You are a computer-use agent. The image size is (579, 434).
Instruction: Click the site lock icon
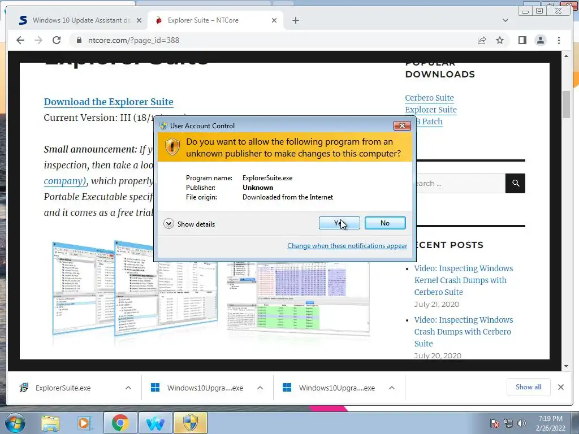79,40
